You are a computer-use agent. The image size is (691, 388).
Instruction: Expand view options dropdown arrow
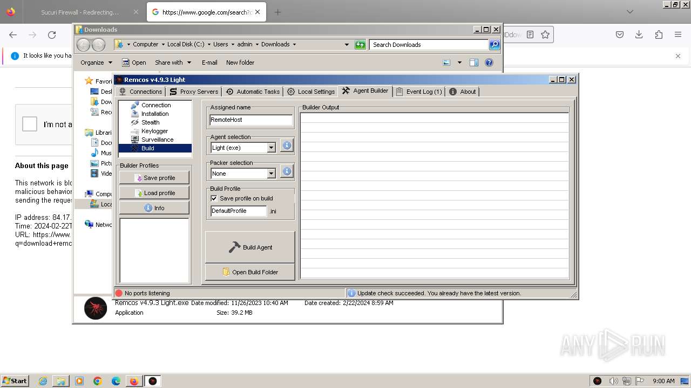(x=459, y=63)
